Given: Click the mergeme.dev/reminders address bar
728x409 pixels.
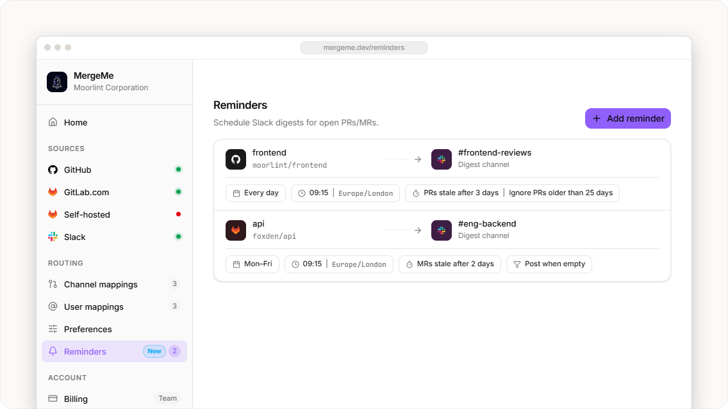Looking at the screenshot, I should pos(364,47).
